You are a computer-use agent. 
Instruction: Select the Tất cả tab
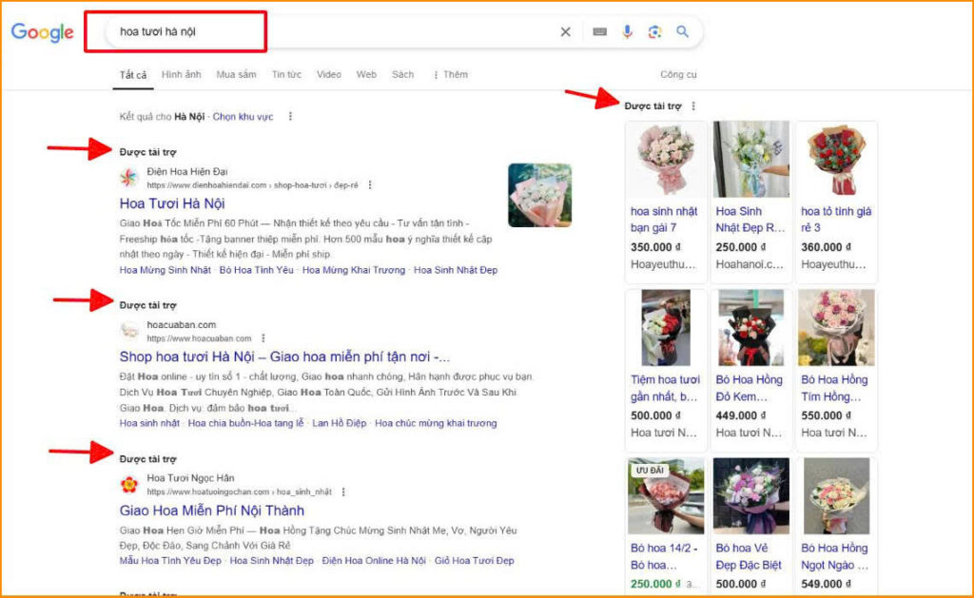[x=133, y=74]
